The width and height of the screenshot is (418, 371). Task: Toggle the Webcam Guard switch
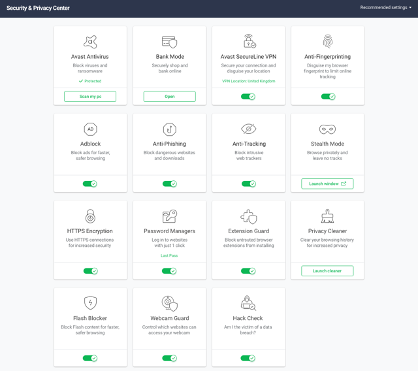pos(169,358)
